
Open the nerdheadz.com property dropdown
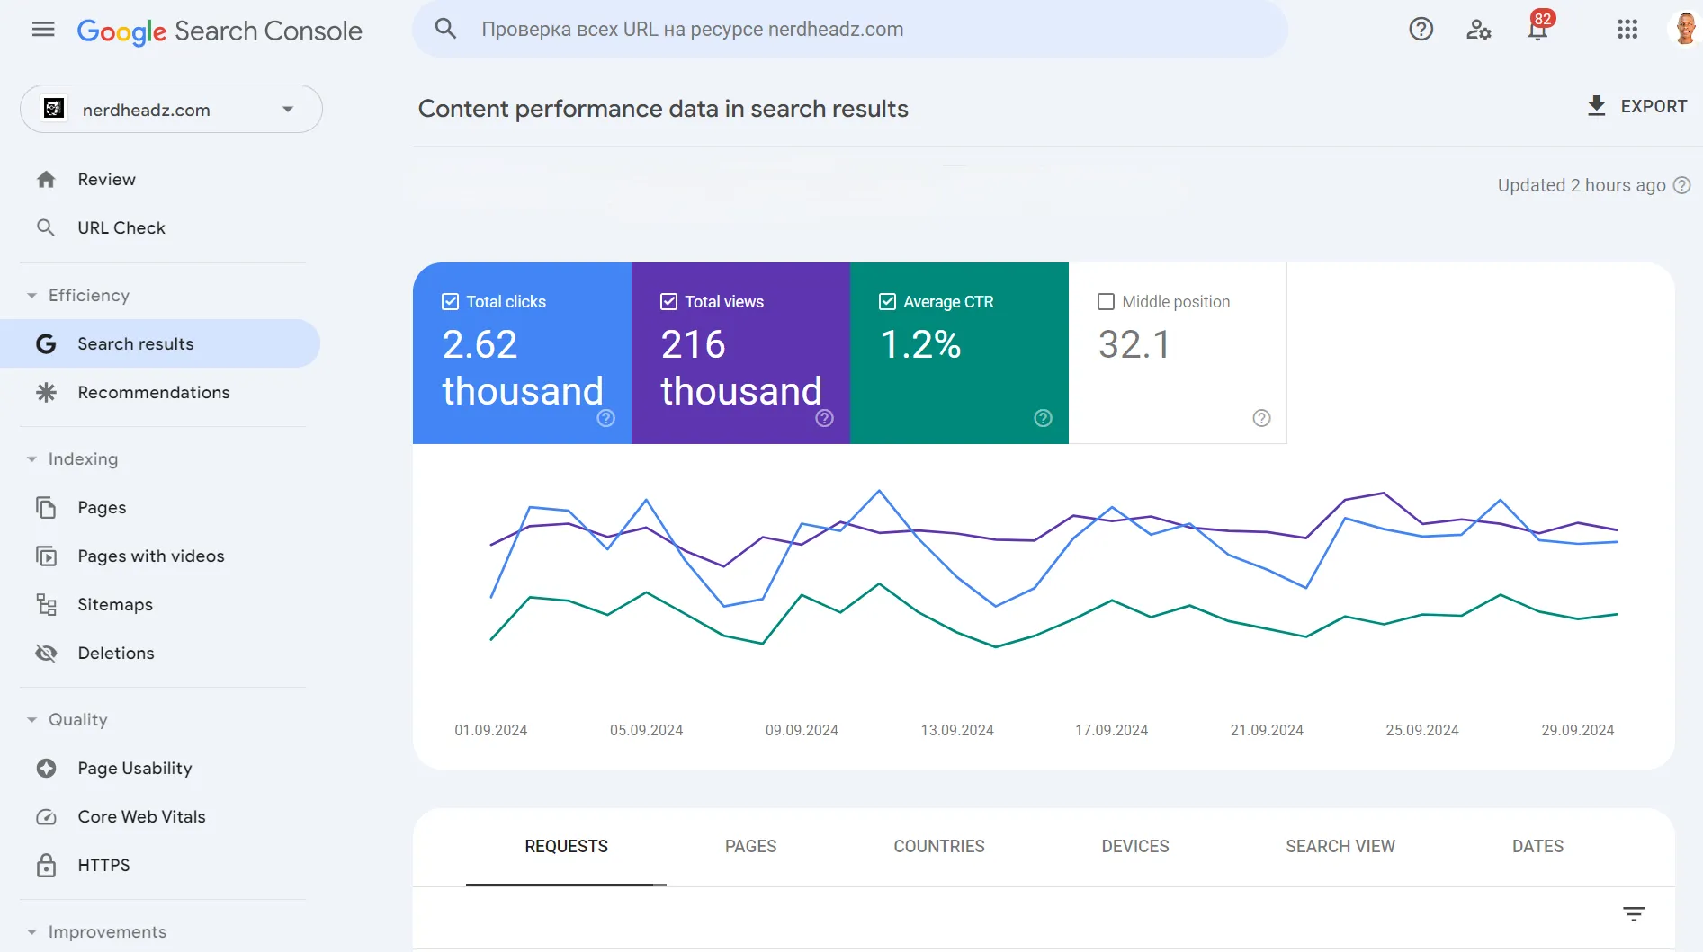pyautogui.click(x=171, y=110)
